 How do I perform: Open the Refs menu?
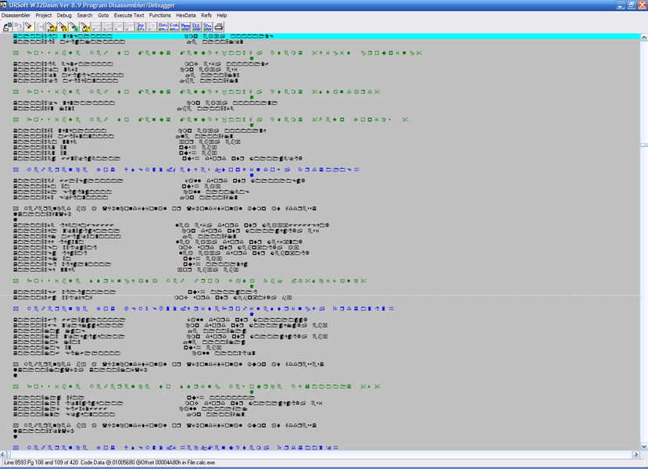pos(206,15)
